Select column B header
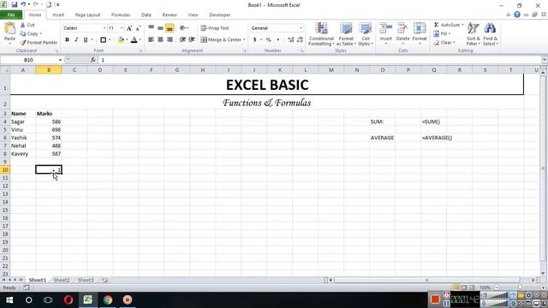Screen dimensions: 548x308 (49, 70)
